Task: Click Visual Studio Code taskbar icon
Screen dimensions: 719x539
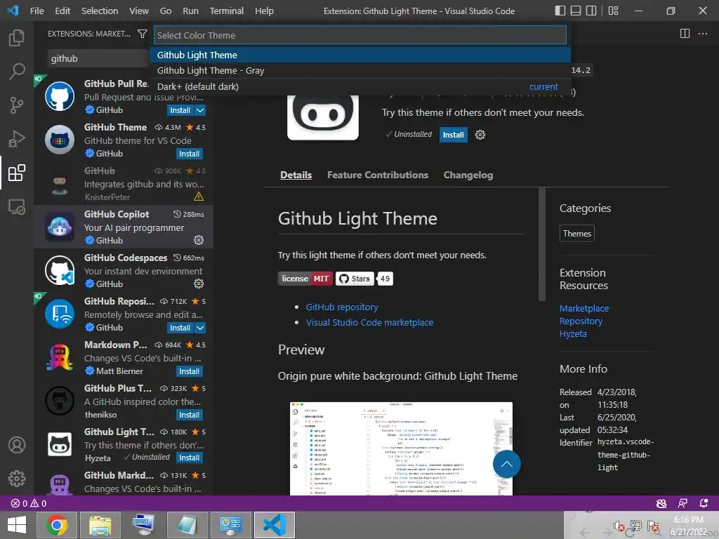Action: [x=275, y=525]
